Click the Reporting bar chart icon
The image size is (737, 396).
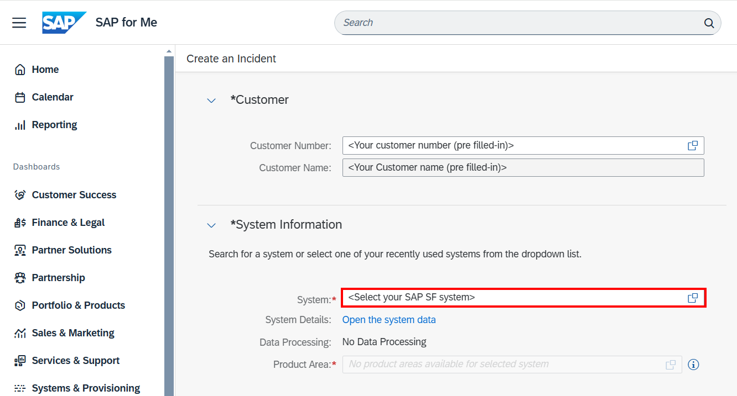coord(20,125)
